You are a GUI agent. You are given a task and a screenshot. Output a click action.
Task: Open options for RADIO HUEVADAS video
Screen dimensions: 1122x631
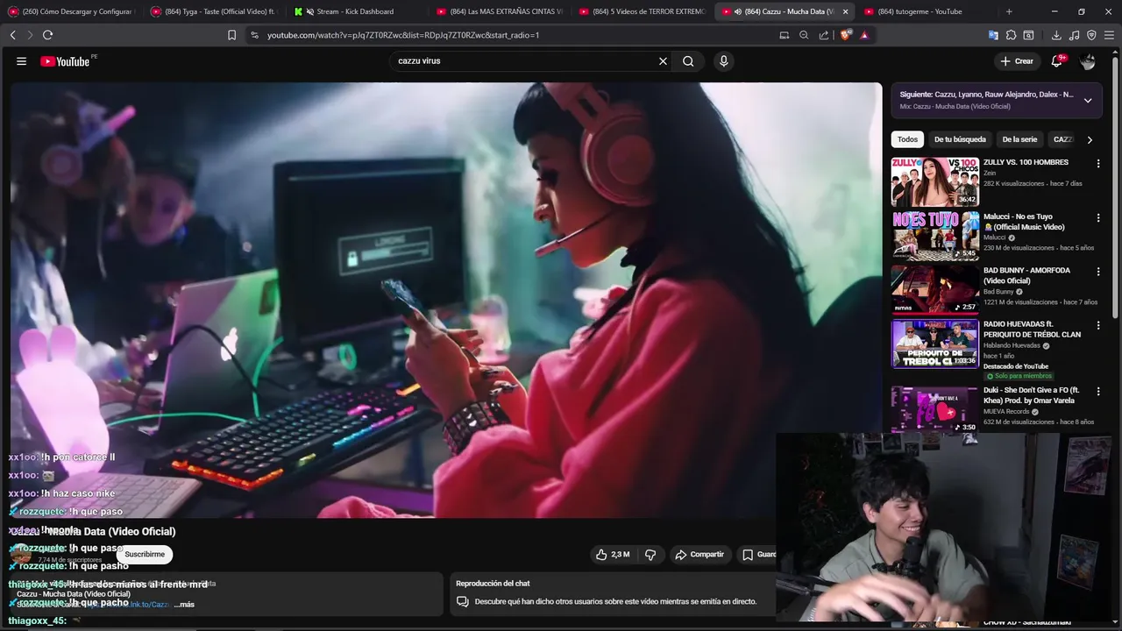1097,325
